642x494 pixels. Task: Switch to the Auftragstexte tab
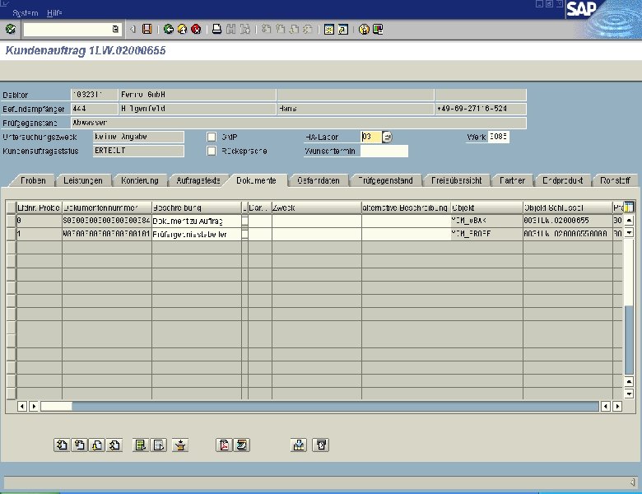[198, 180]
